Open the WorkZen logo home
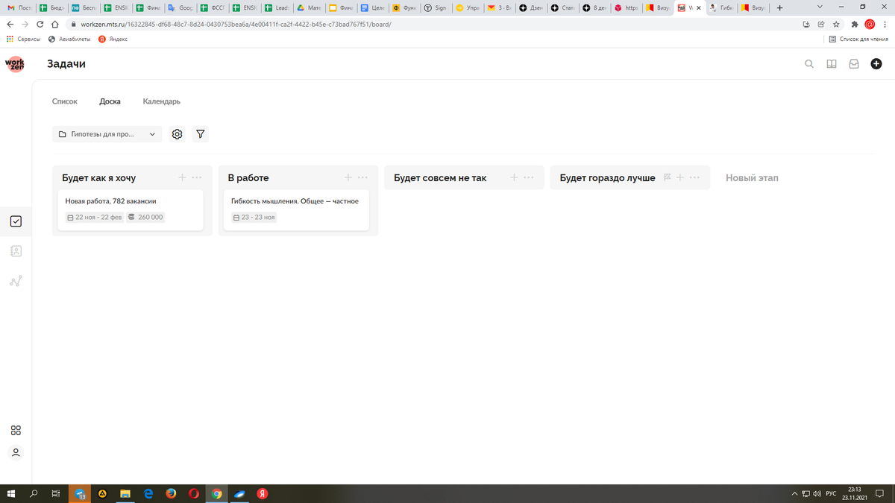The width and height of the screenshot is (895, 503). coord(15,64)
